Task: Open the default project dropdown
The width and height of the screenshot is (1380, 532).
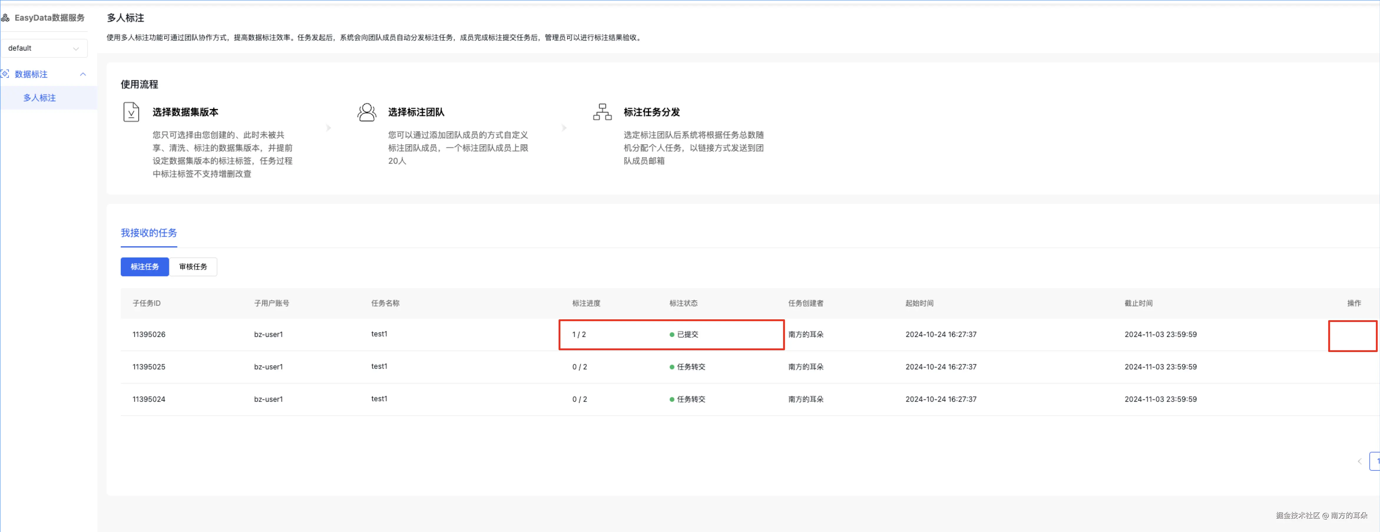Action: (x=44, y=48)
